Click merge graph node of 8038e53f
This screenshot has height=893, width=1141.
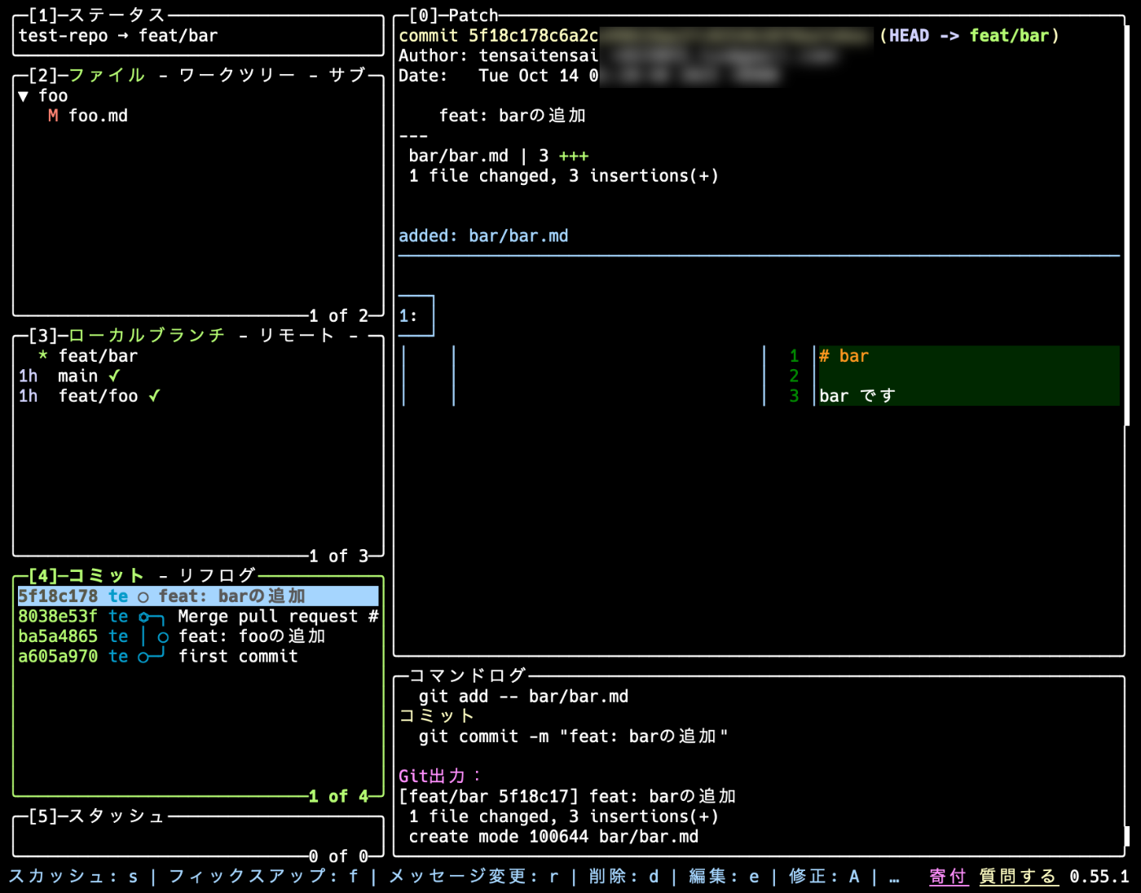click(x=143, y=618)
